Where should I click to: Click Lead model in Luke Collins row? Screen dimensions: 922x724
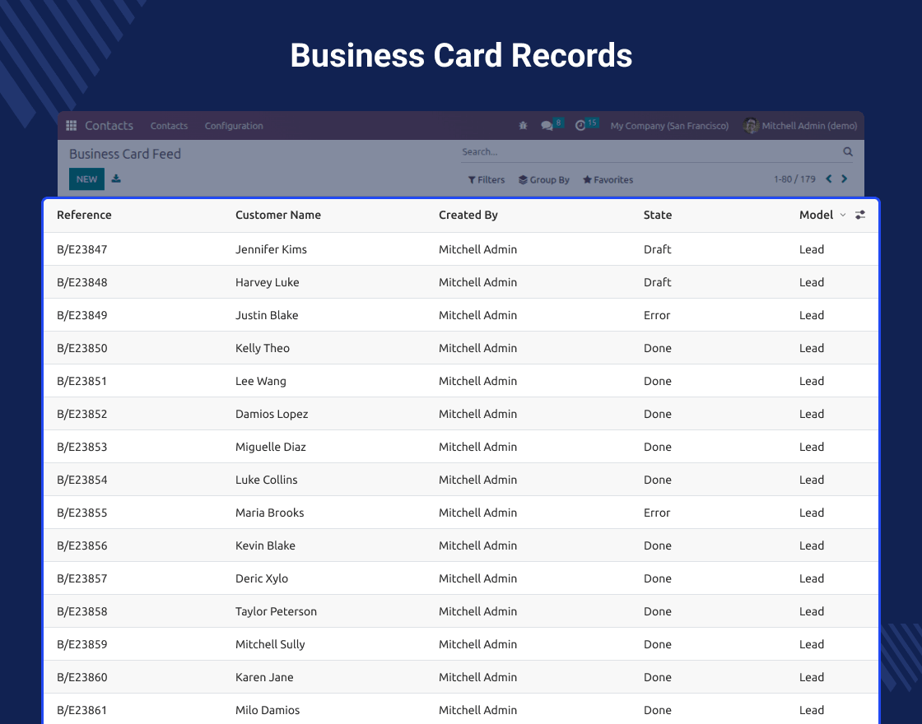tap(812, 480)
